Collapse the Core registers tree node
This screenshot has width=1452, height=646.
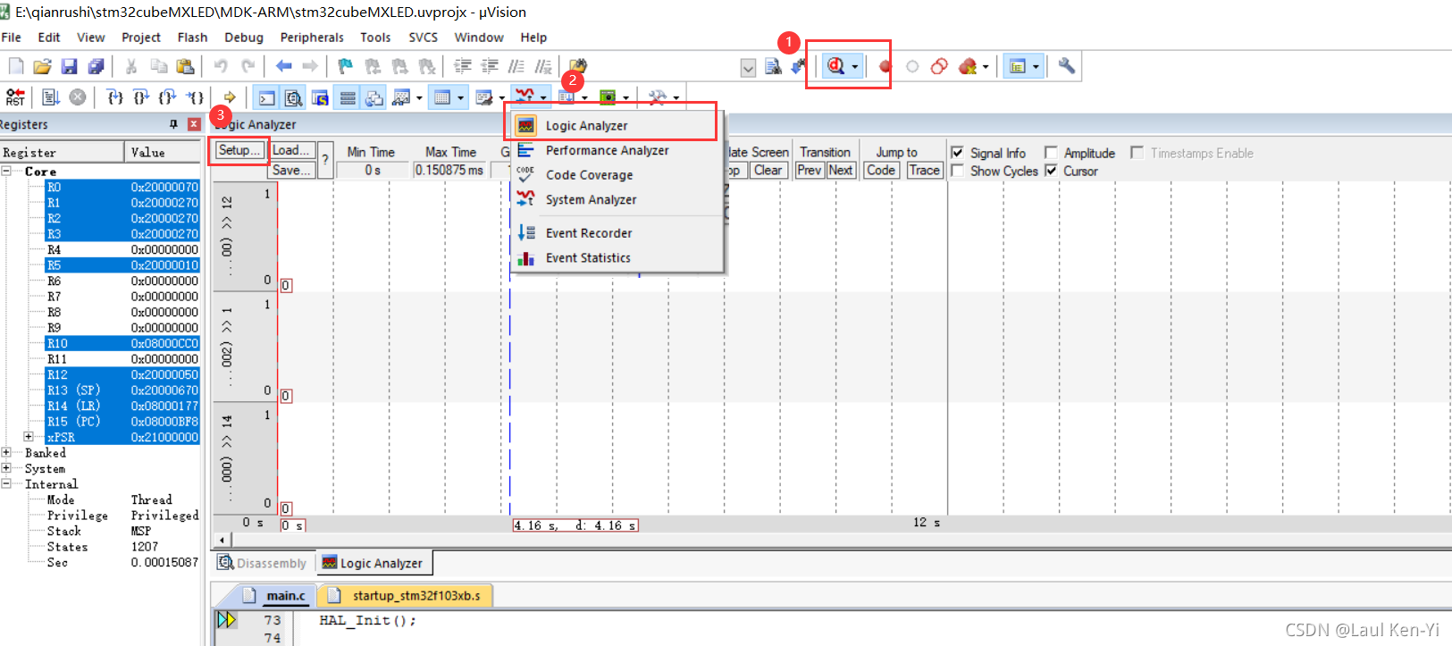coord(7,171)
